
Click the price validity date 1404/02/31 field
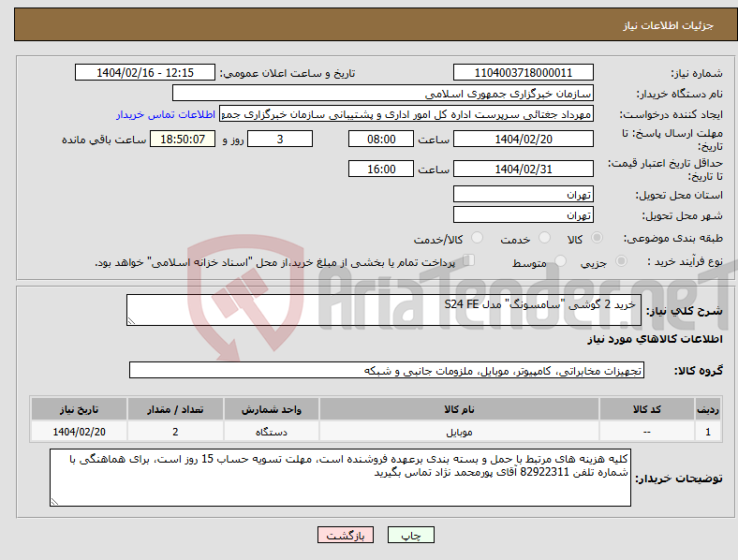(x=523, y=169)
